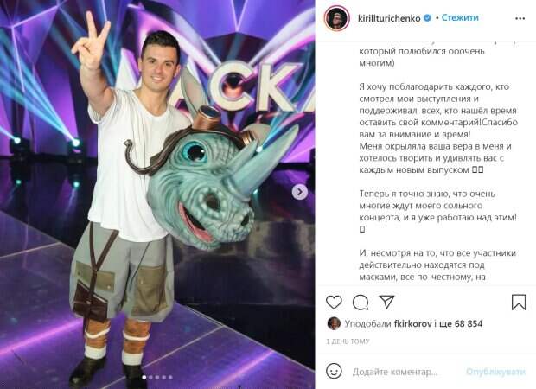
Task: Click the verified badge next to username
Action: pyautogui.click(x=427, y=18)
